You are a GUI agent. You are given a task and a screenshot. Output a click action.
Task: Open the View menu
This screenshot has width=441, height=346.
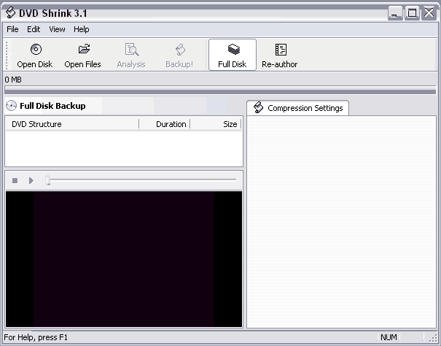coord(57,29)
